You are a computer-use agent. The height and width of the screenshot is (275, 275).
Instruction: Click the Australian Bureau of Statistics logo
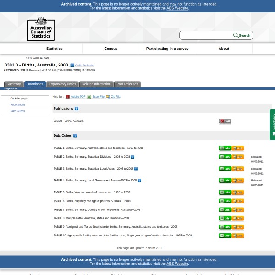(x=41, y=28)
